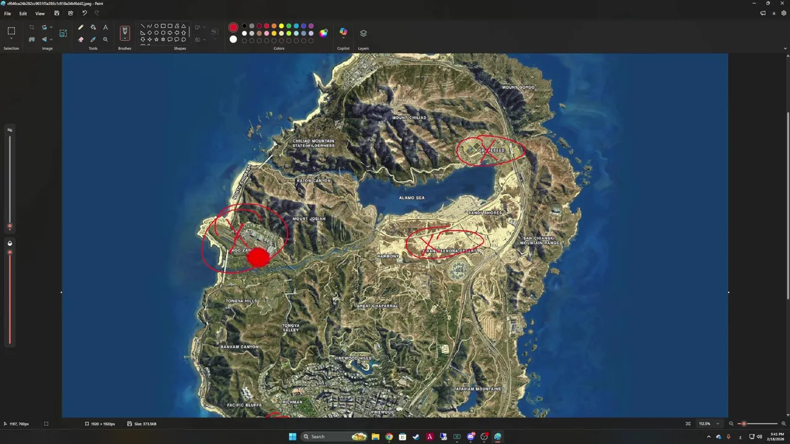Select the Color picker eyedropper tool
This screenshot has height=444, width=790.
[x=93, y=39]
